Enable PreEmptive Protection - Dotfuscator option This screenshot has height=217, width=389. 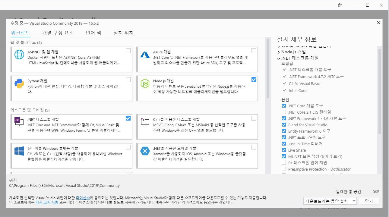(284, 169)
